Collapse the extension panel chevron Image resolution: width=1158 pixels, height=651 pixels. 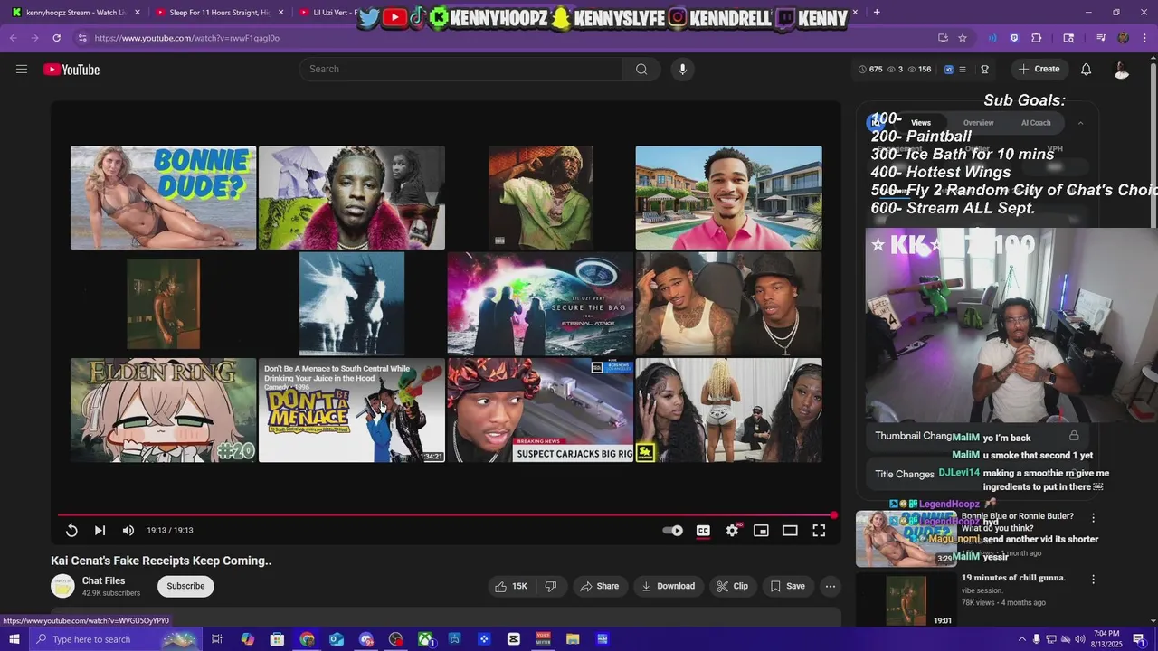pyautogui.click(x=1080, y=123)
